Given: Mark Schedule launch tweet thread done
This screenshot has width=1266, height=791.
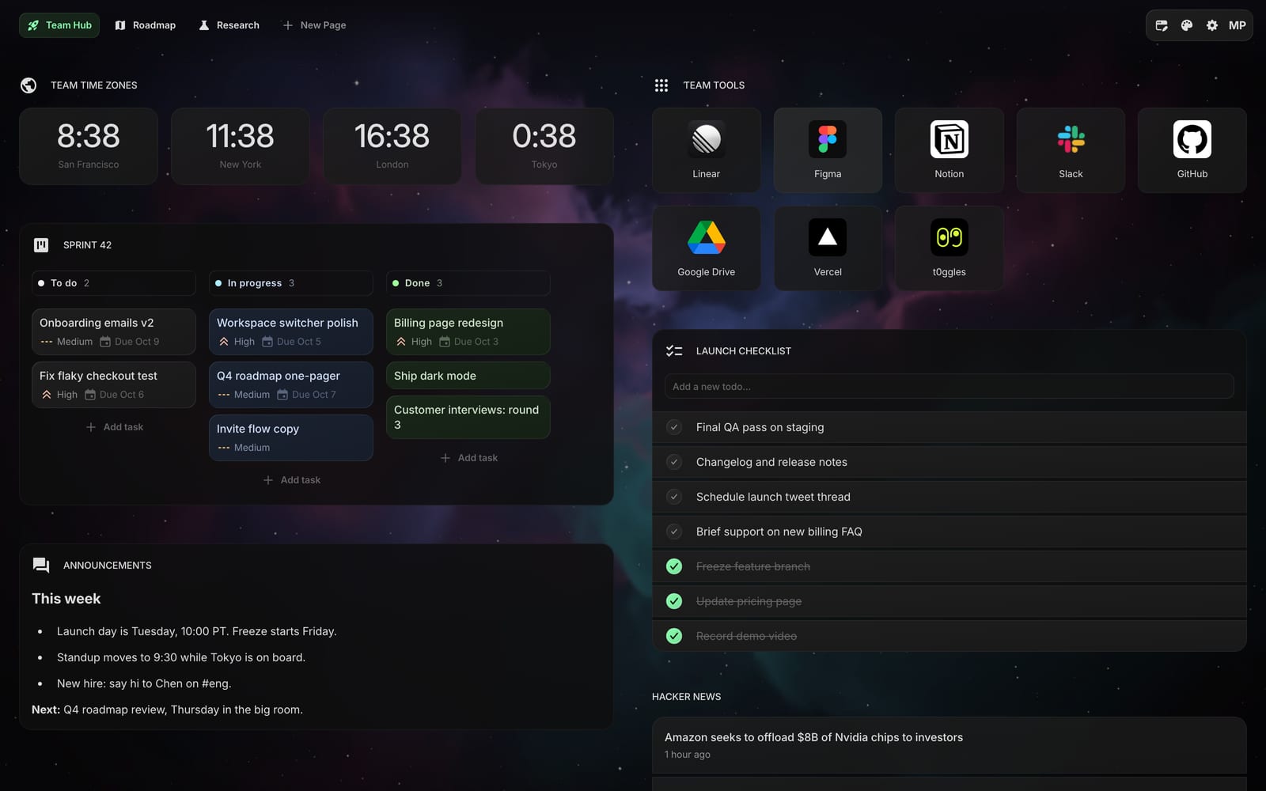Looking at the screenshot, I should pos(674,497).
